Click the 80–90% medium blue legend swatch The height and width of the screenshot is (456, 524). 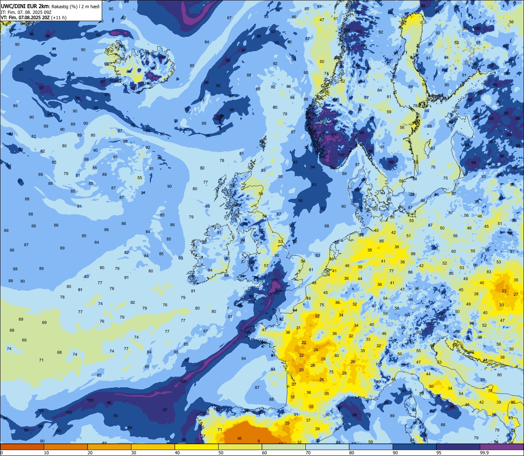pos(371,447)
